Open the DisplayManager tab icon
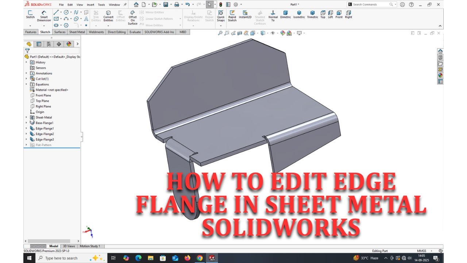 [69, 44]
